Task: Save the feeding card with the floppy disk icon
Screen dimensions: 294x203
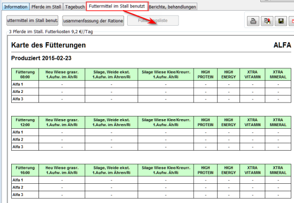Action: [281, 21]
